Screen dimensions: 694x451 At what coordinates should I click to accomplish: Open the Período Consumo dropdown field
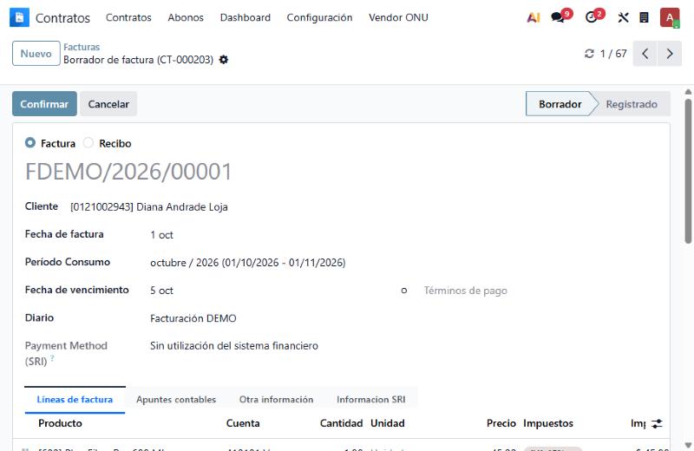pos(247,263)
